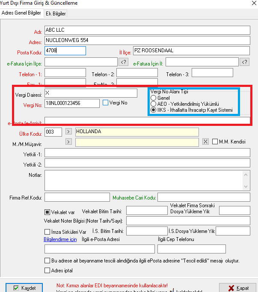This screenshot has height=292, width=258.
Task: Click the e-Fatura İçin İl field
Action: point(202,62)
